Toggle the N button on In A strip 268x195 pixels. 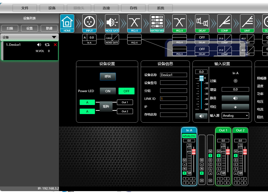[x=184, y=169]
